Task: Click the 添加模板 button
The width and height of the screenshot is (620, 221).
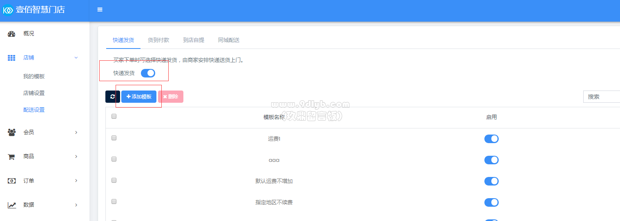Action: [139, 97]
